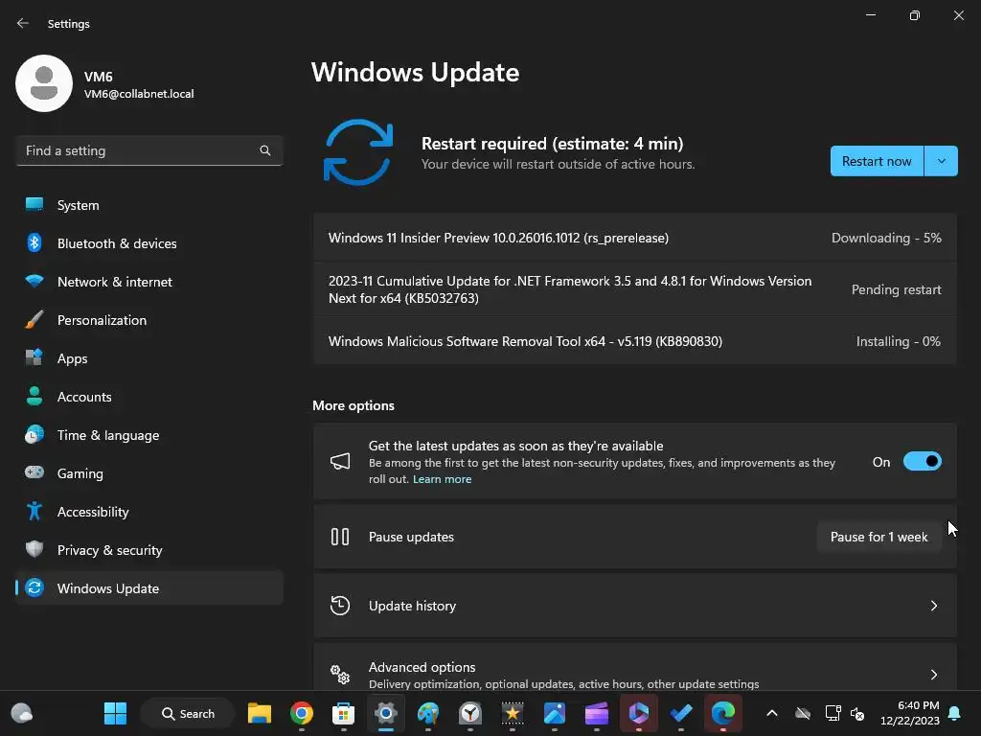The height and width of the screenshot is (736, 981).
Task: Click the megaphone icon for latest updates
Action: tap(340, 462)
